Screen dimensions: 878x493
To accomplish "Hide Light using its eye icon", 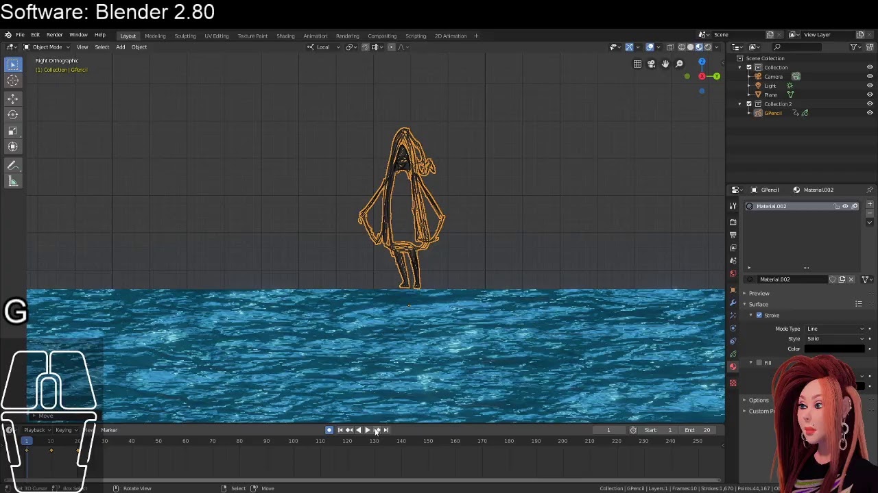I will (870, 86).
